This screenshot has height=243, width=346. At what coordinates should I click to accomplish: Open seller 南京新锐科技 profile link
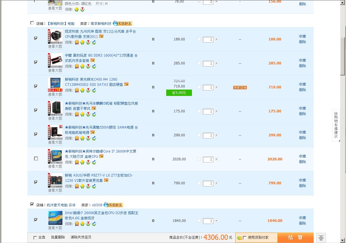pyautogui.click(x=101, y=24)
